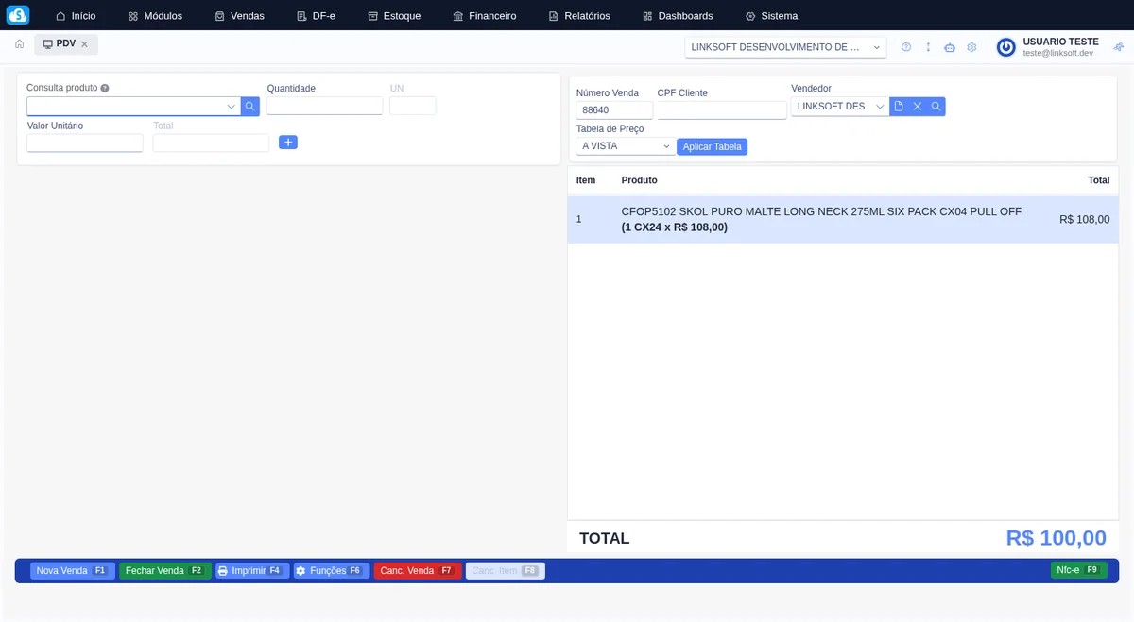
Task: Click the Aplicar Tabela button
Action: tap(712, 146)
